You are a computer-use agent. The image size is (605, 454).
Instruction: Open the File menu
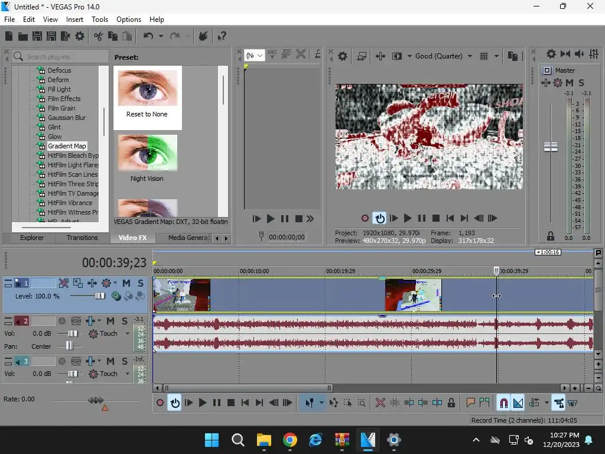click(9, 20)
